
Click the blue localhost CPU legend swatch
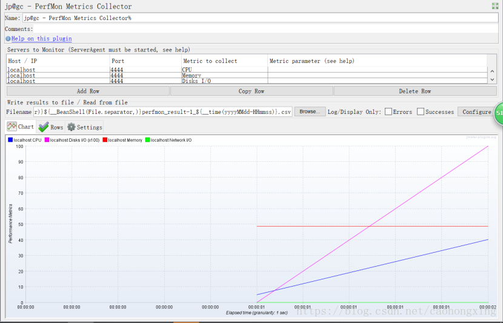click(x=10, y=140)
